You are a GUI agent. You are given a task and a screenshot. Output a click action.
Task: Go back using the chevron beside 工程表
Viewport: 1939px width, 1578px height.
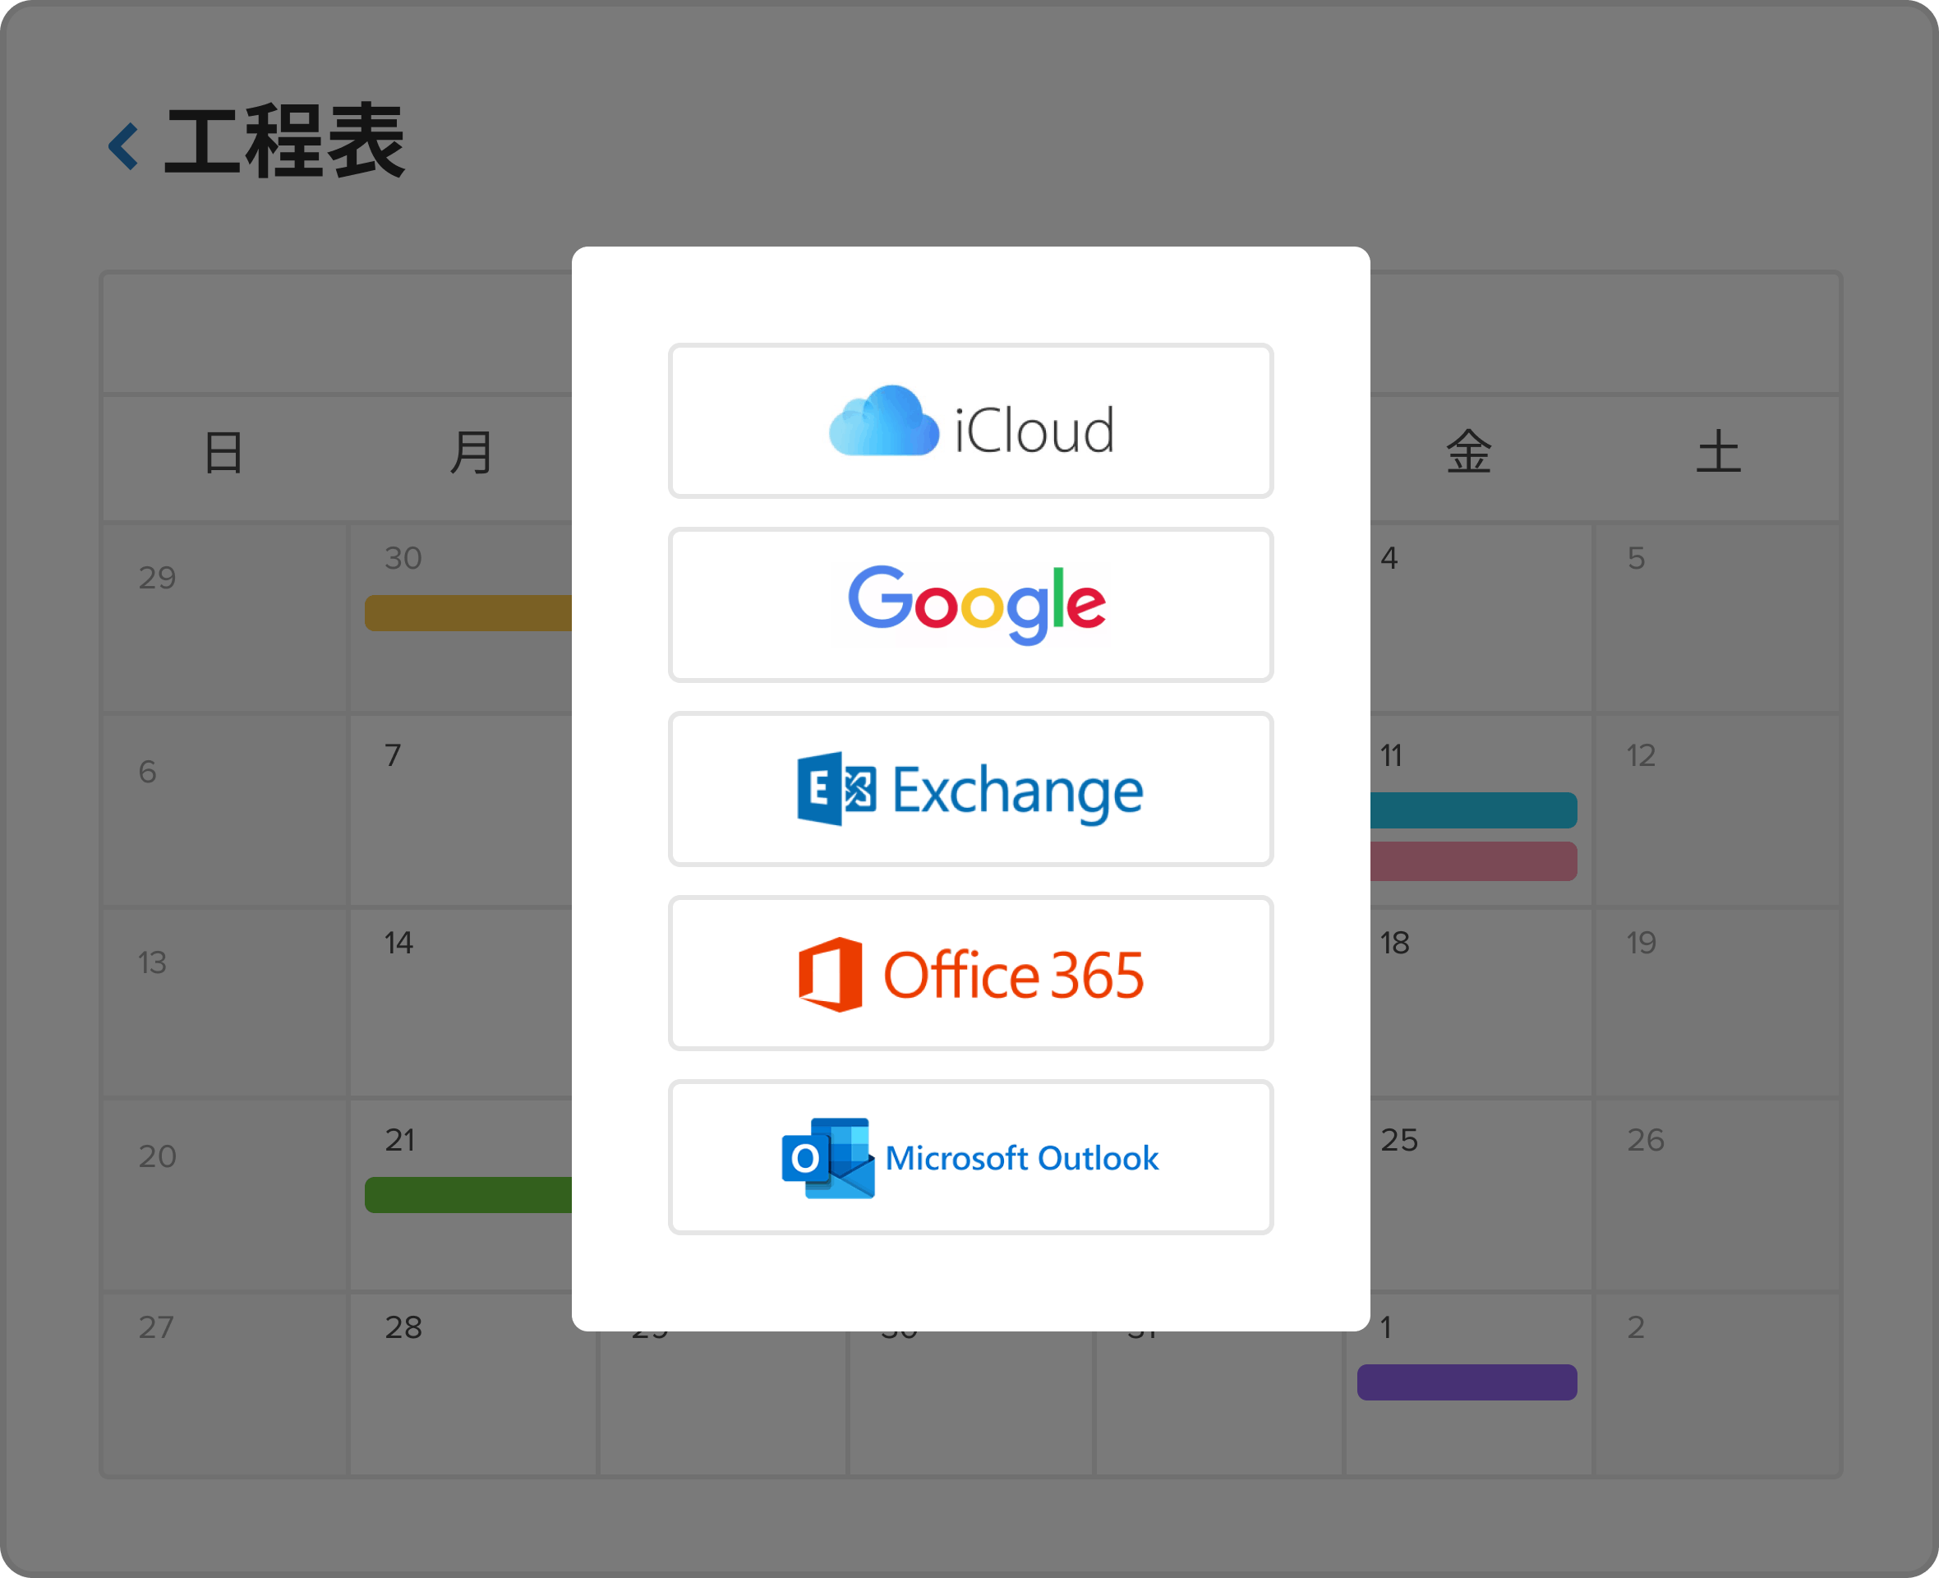pyautogui.click(x=123, y=146)
